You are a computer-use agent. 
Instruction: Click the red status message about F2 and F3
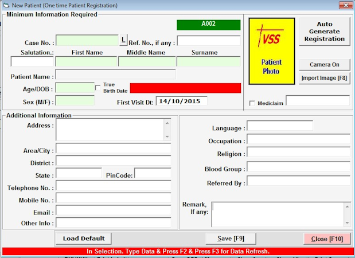pyautogui.click(x=178, y=251)
